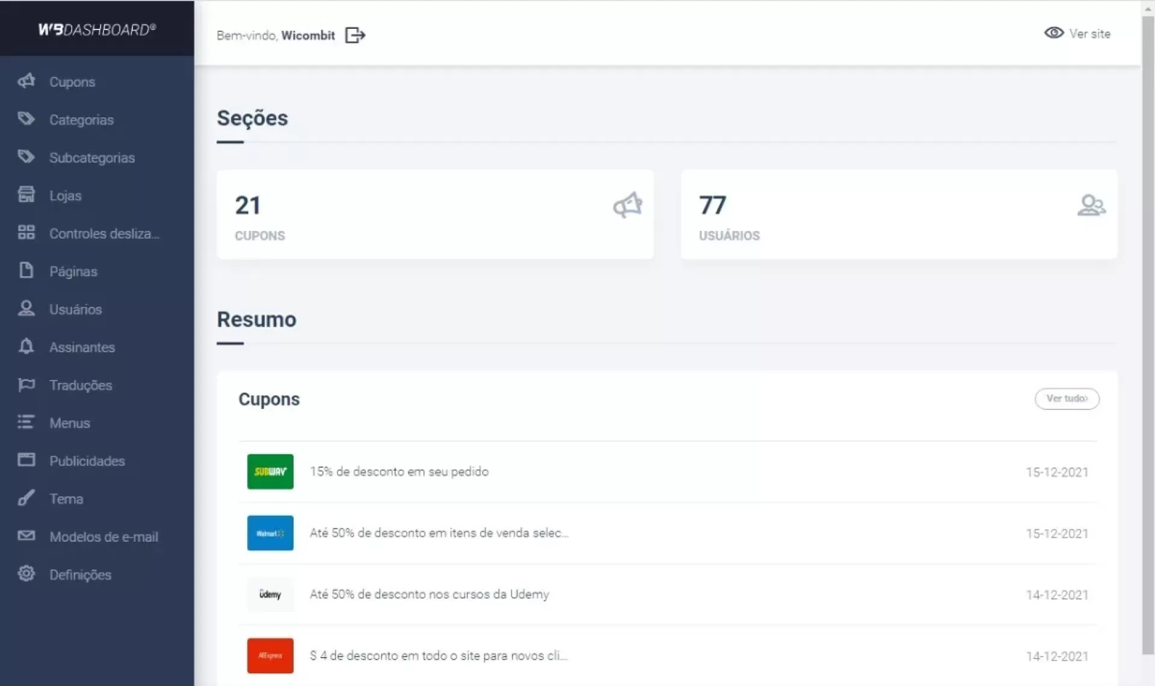
Task: Click the bell icon beside Assinantes
Action: coord(26,346)
